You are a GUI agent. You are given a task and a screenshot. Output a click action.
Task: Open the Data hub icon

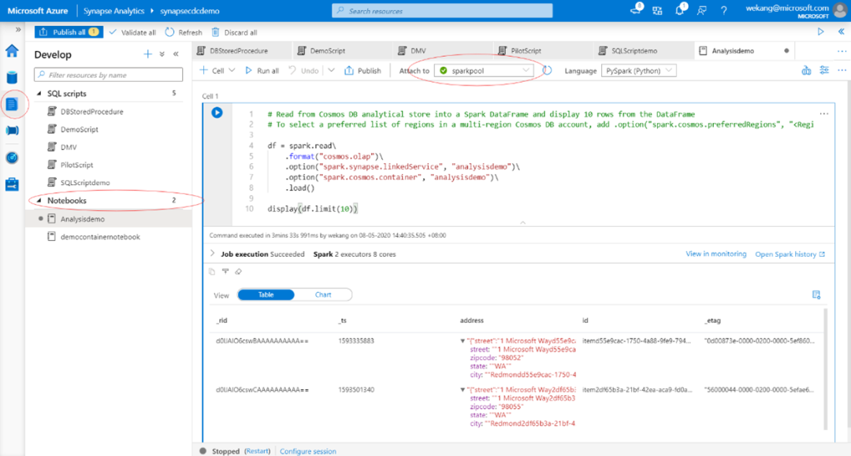[12, 77]
